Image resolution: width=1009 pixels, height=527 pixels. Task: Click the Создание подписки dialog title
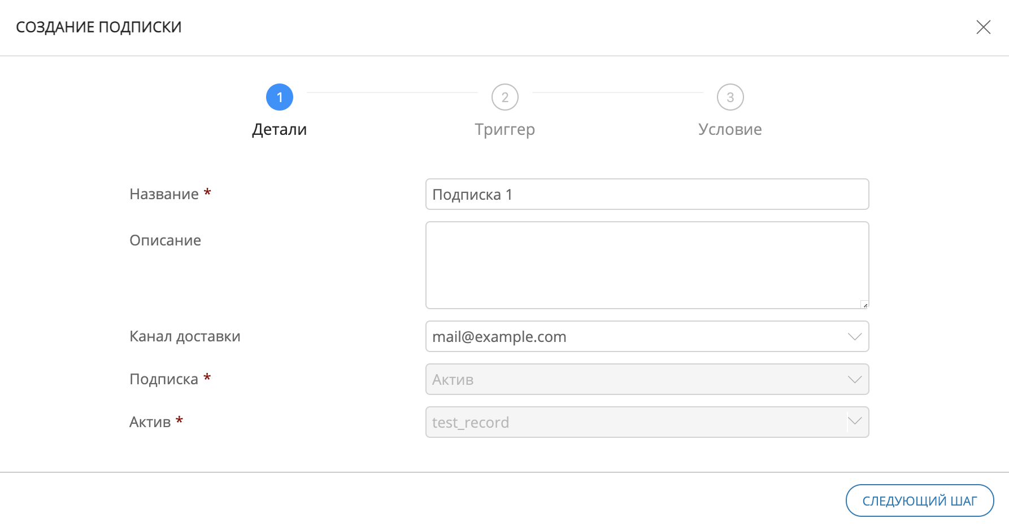(99, 27)
